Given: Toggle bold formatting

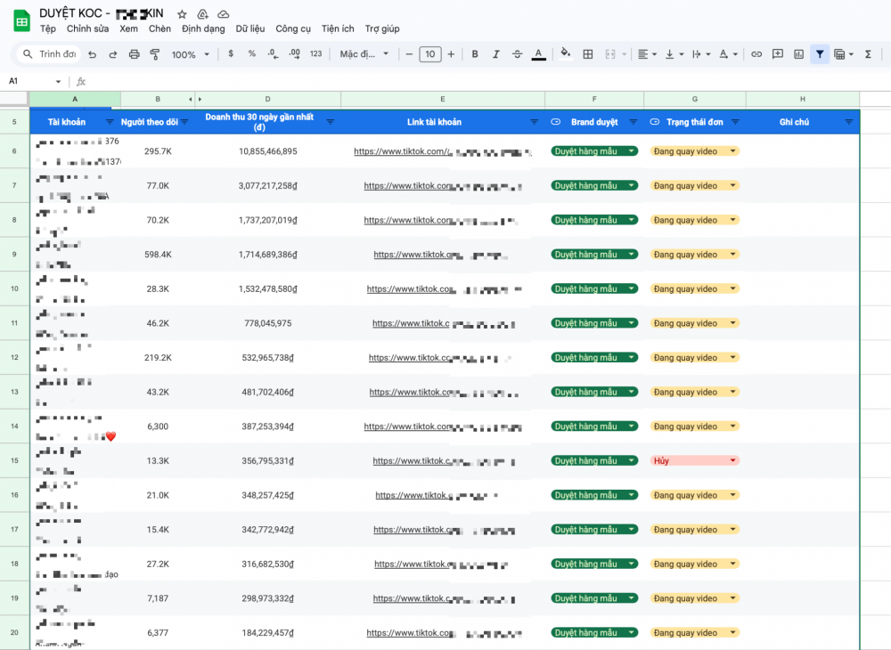Looking at the screenshot, I should 475,54.
